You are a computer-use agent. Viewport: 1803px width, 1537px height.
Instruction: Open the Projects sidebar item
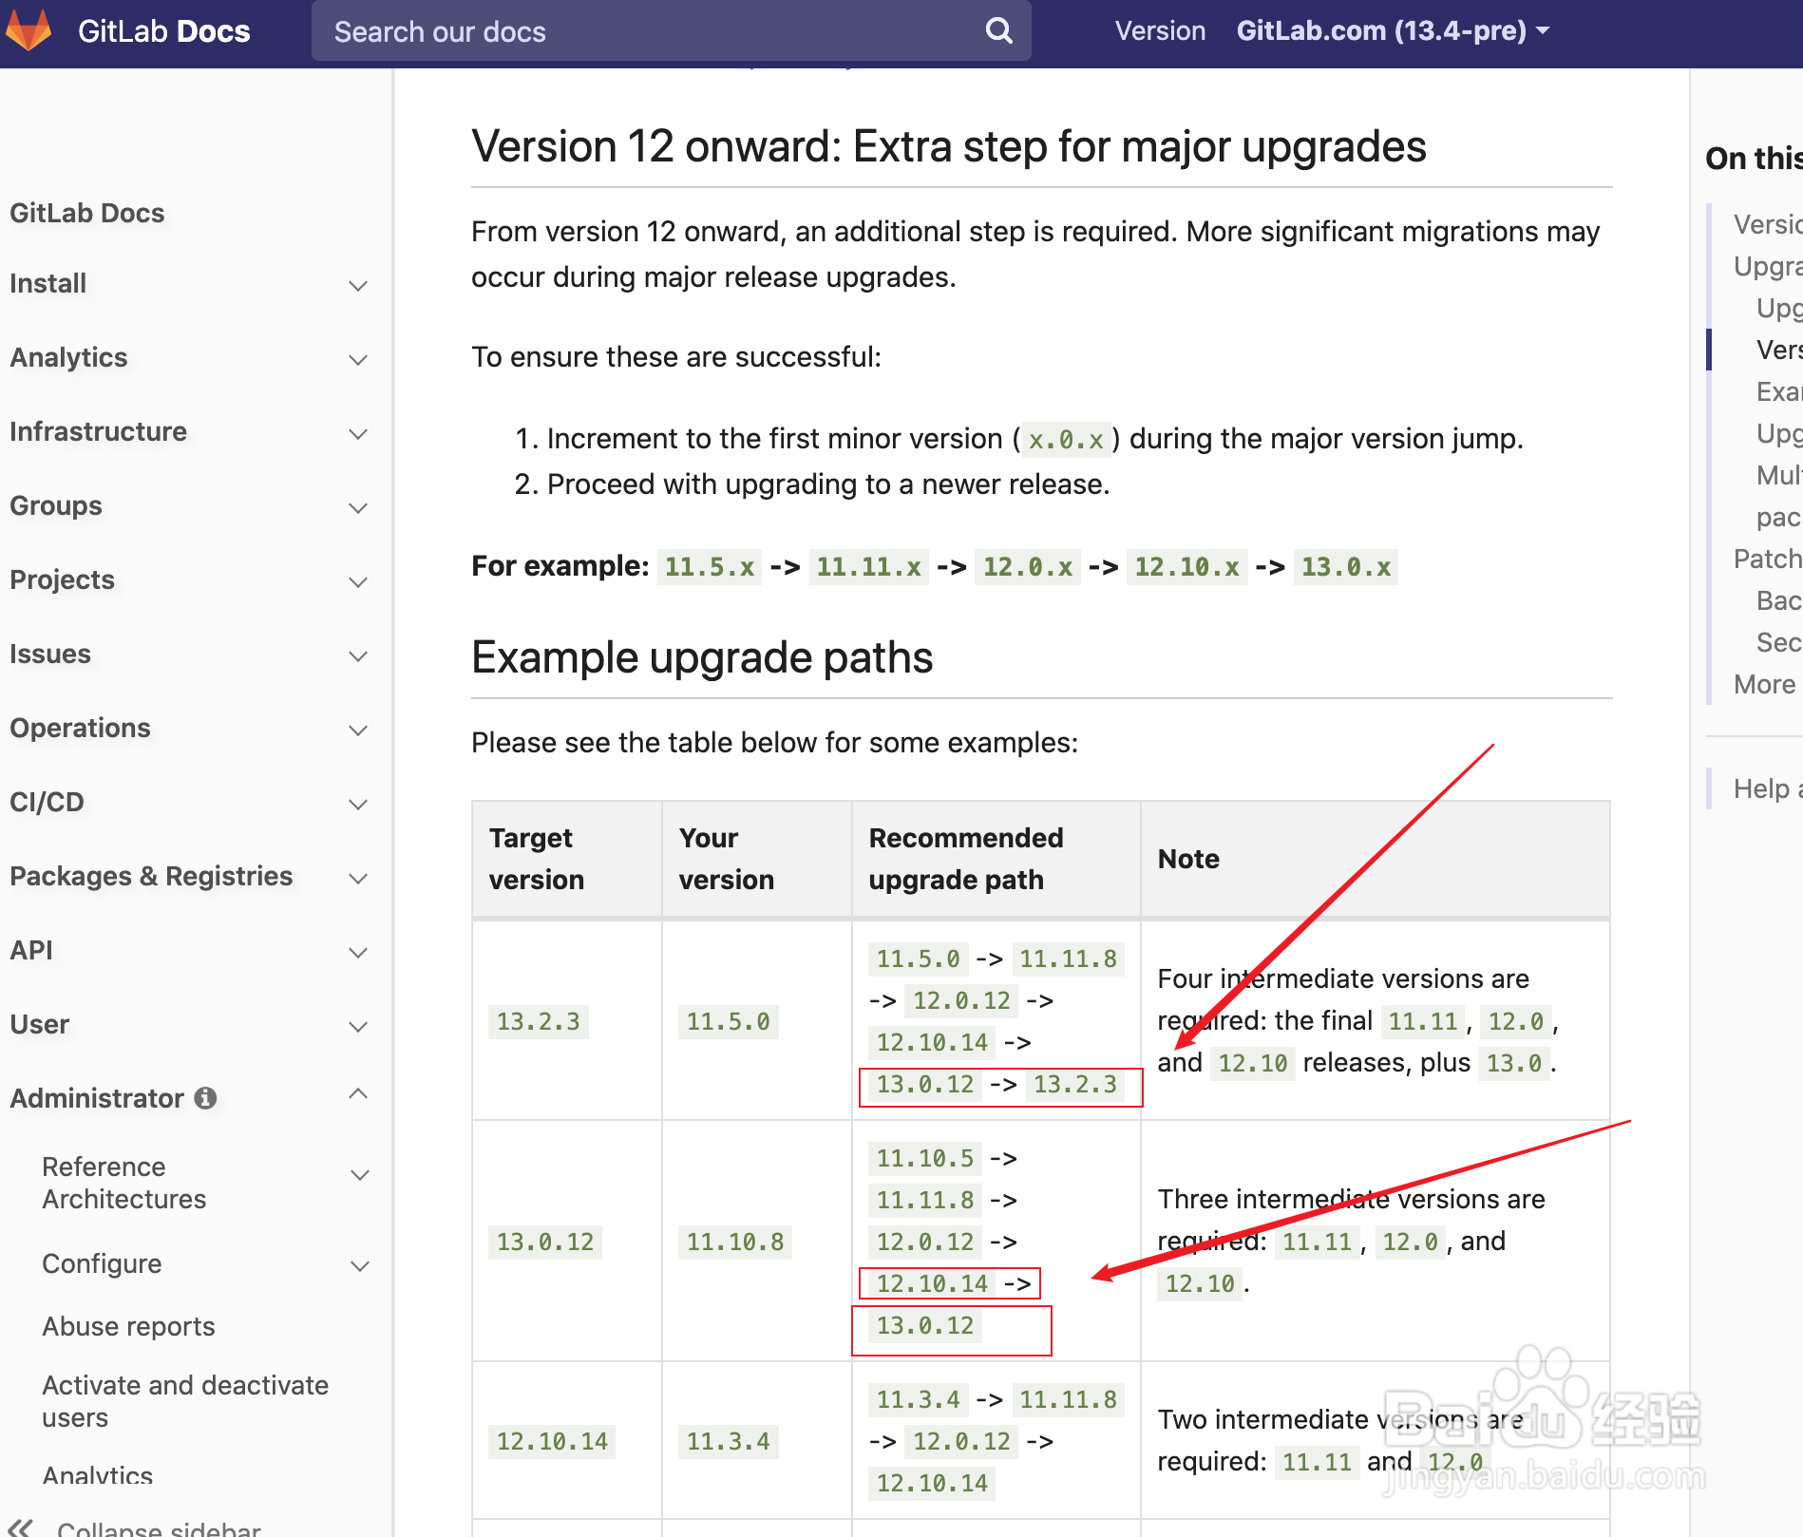coord(63,579)
